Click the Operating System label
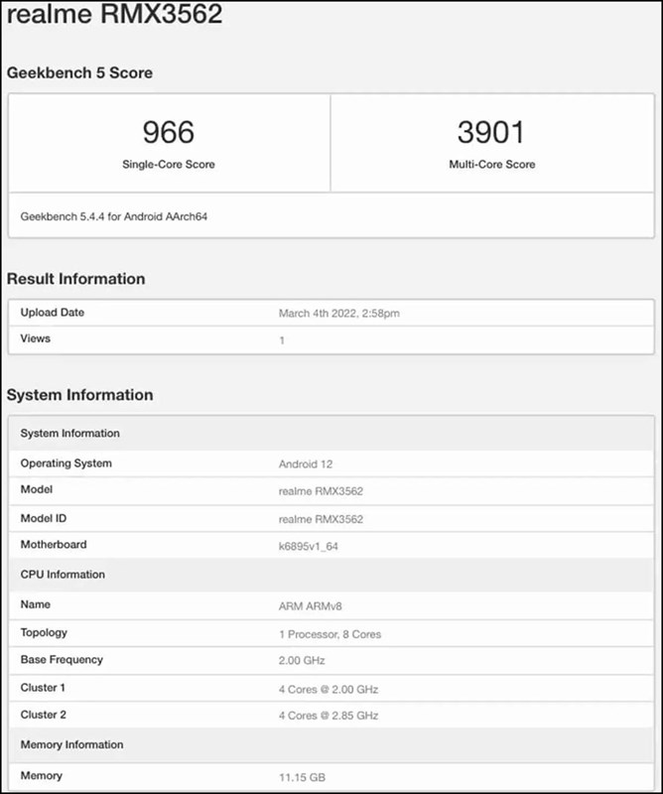Image resolution: width=663 pixels, height=794 pixels. pos(66,463)
